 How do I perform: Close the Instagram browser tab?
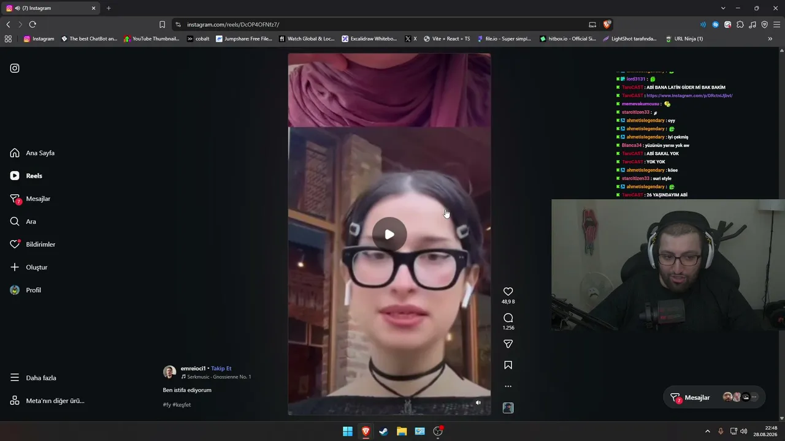click(x=94, y=8)
